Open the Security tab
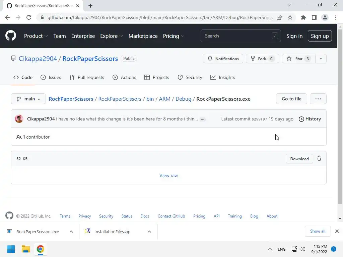The image size is (343, 257). click(x=190, y=77)
